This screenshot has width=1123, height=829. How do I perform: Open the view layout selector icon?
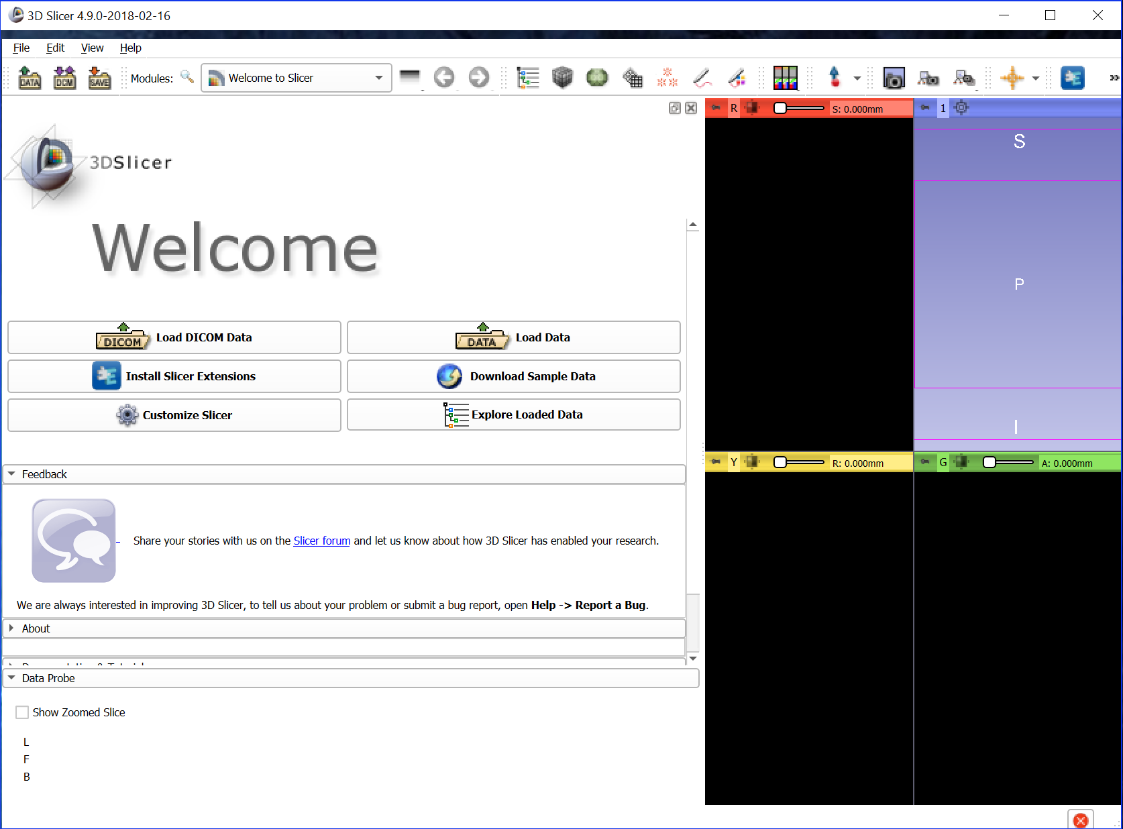786,78
